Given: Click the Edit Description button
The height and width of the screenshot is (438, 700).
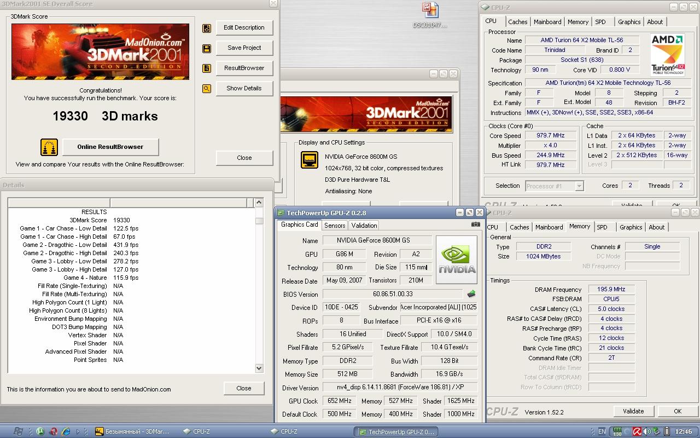Looking at the screenshot, I should click(x=244, y=27).
